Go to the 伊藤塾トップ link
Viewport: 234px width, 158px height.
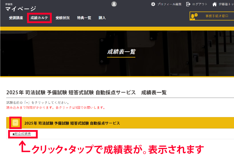(226, 4)
